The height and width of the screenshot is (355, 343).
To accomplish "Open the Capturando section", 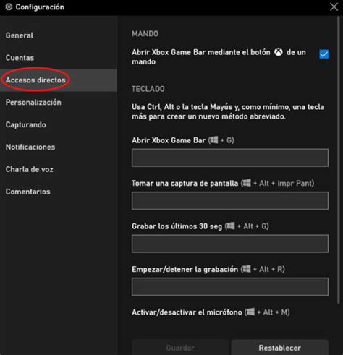I will [x=26, y=125].
